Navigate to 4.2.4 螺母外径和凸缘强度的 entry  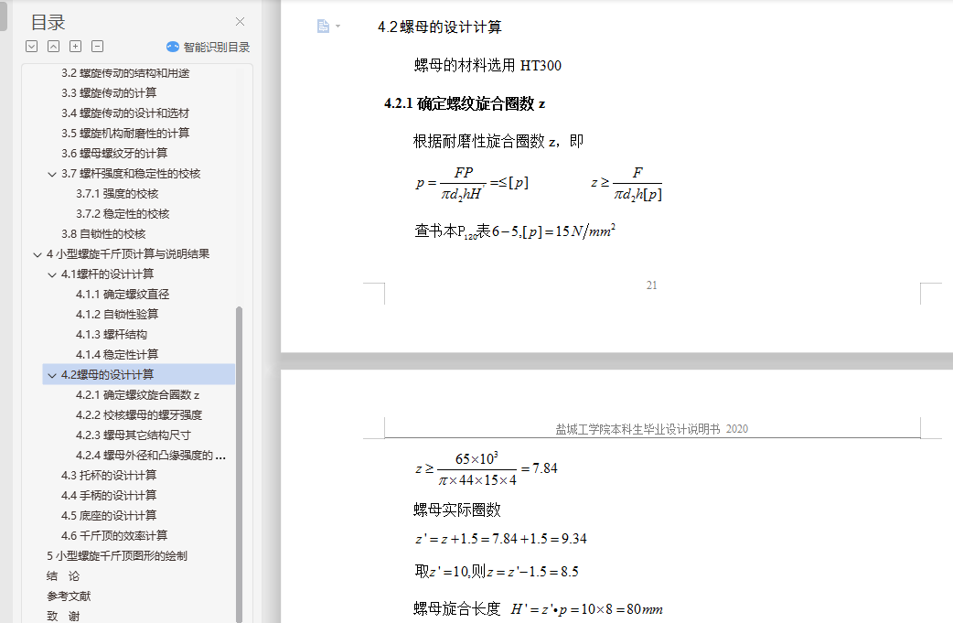click(151, 455)
